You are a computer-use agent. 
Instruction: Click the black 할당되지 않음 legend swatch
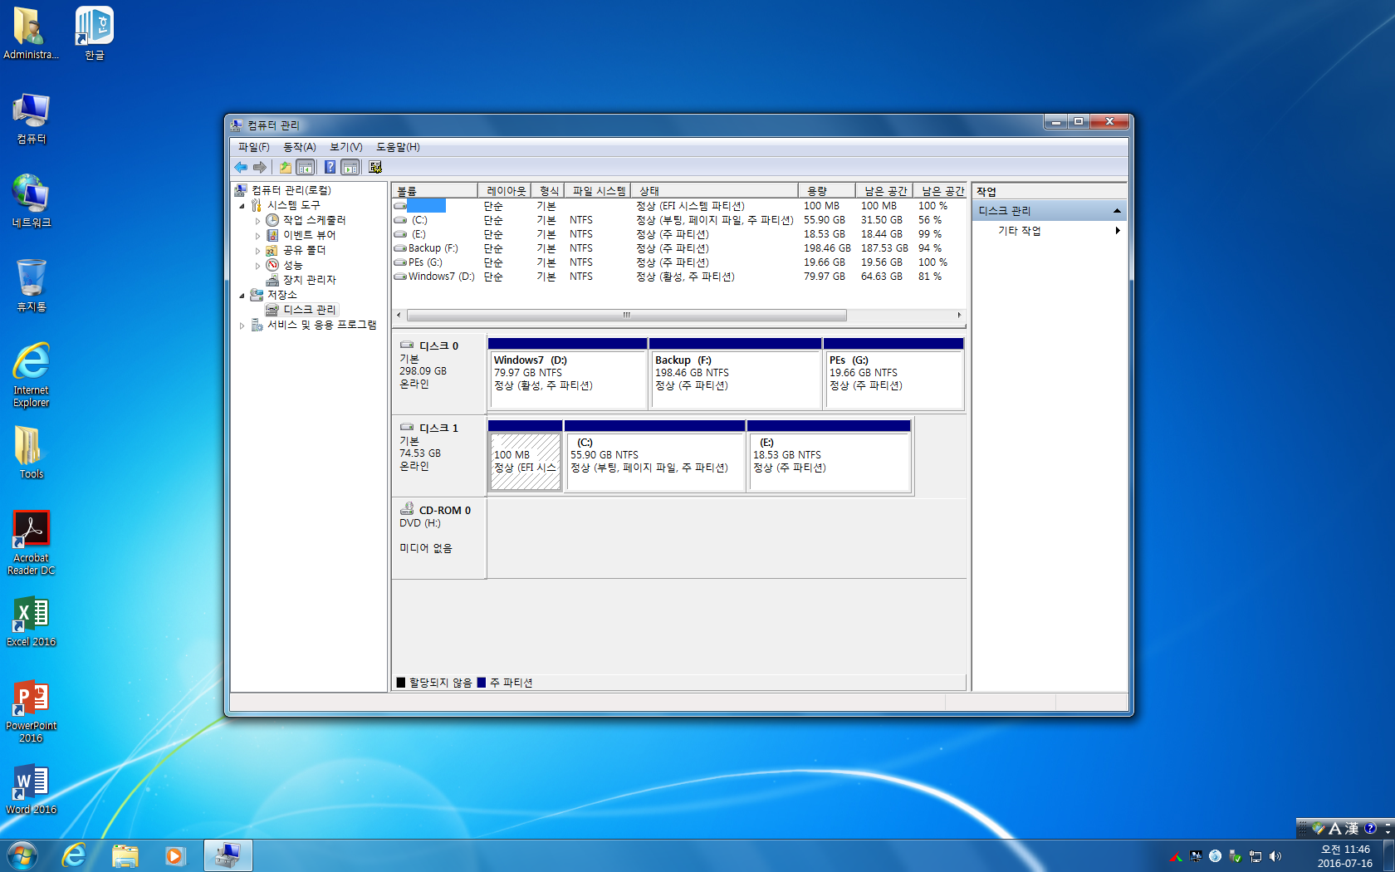[401, 683]
